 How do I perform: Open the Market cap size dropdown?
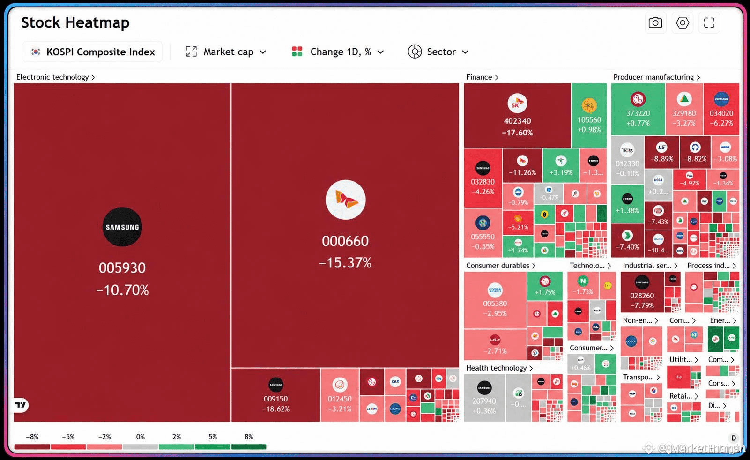(226, 52)
